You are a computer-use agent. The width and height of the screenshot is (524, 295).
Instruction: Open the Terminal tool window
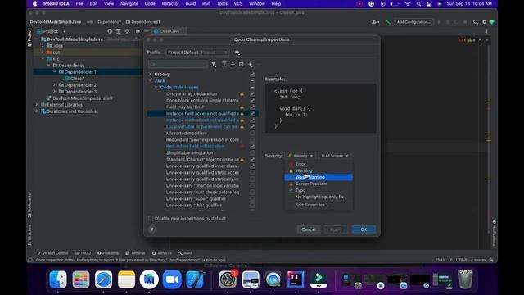pos(135,253)
